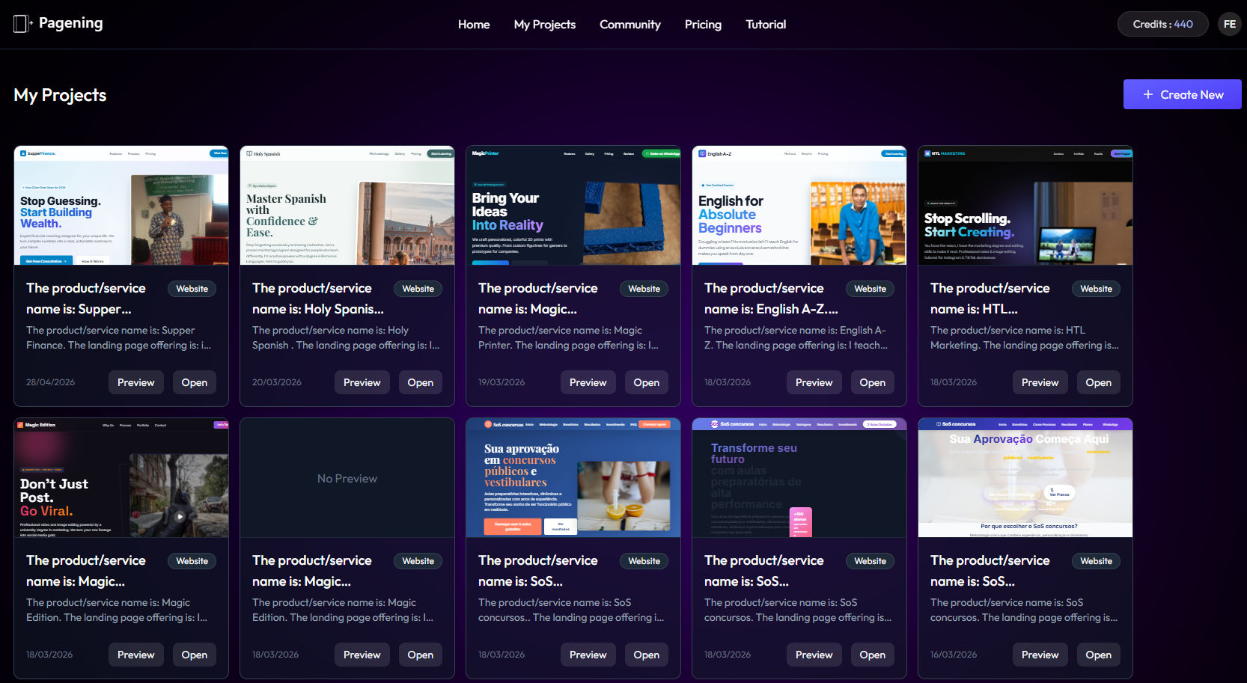Preview the SoS project dated 16/03/2026
This screenshot has width=1247, height=683.
(x=1040, y=655)
